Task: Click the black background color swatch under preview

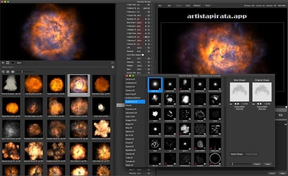Action: pos(13,63)
